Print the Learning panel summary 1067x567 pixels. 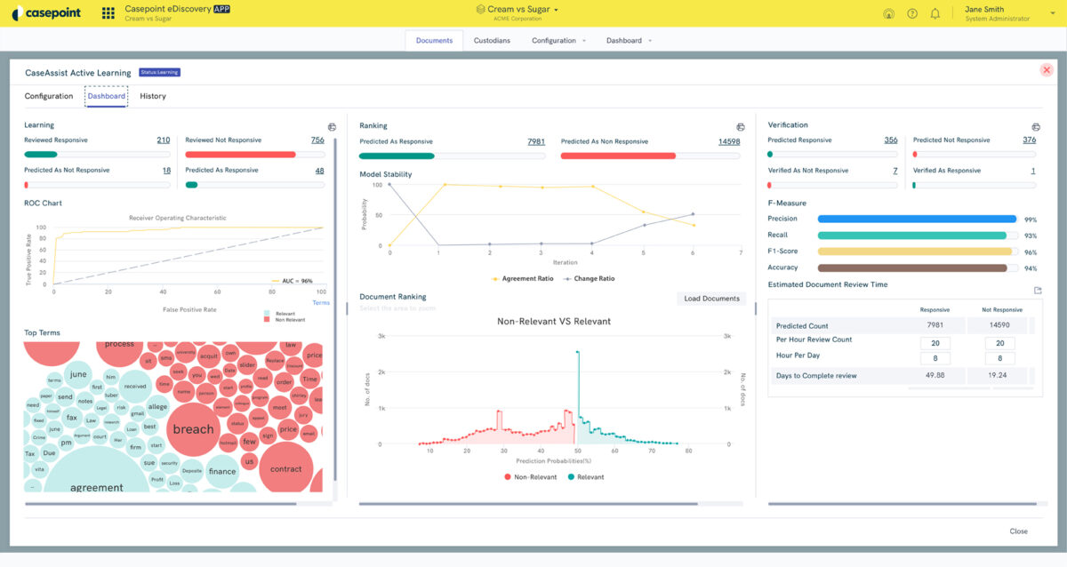331,127
